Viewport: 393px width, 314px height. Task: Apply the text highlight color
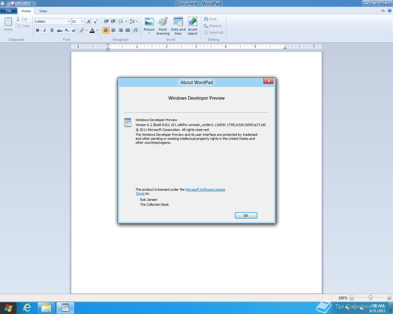pyautogui.click(x=82, y=30)
